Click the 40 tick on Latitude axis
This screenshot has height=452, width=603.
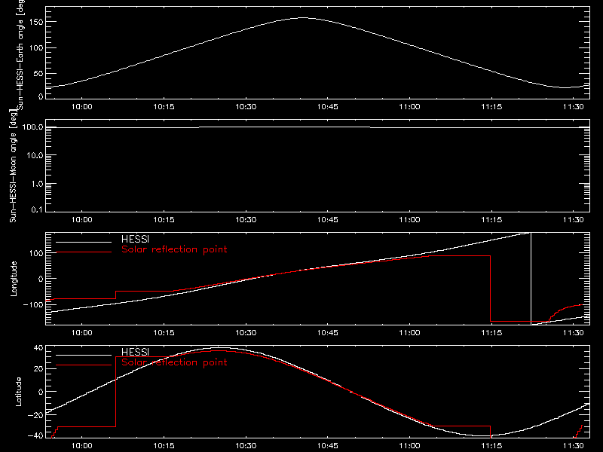pos(38,348)
